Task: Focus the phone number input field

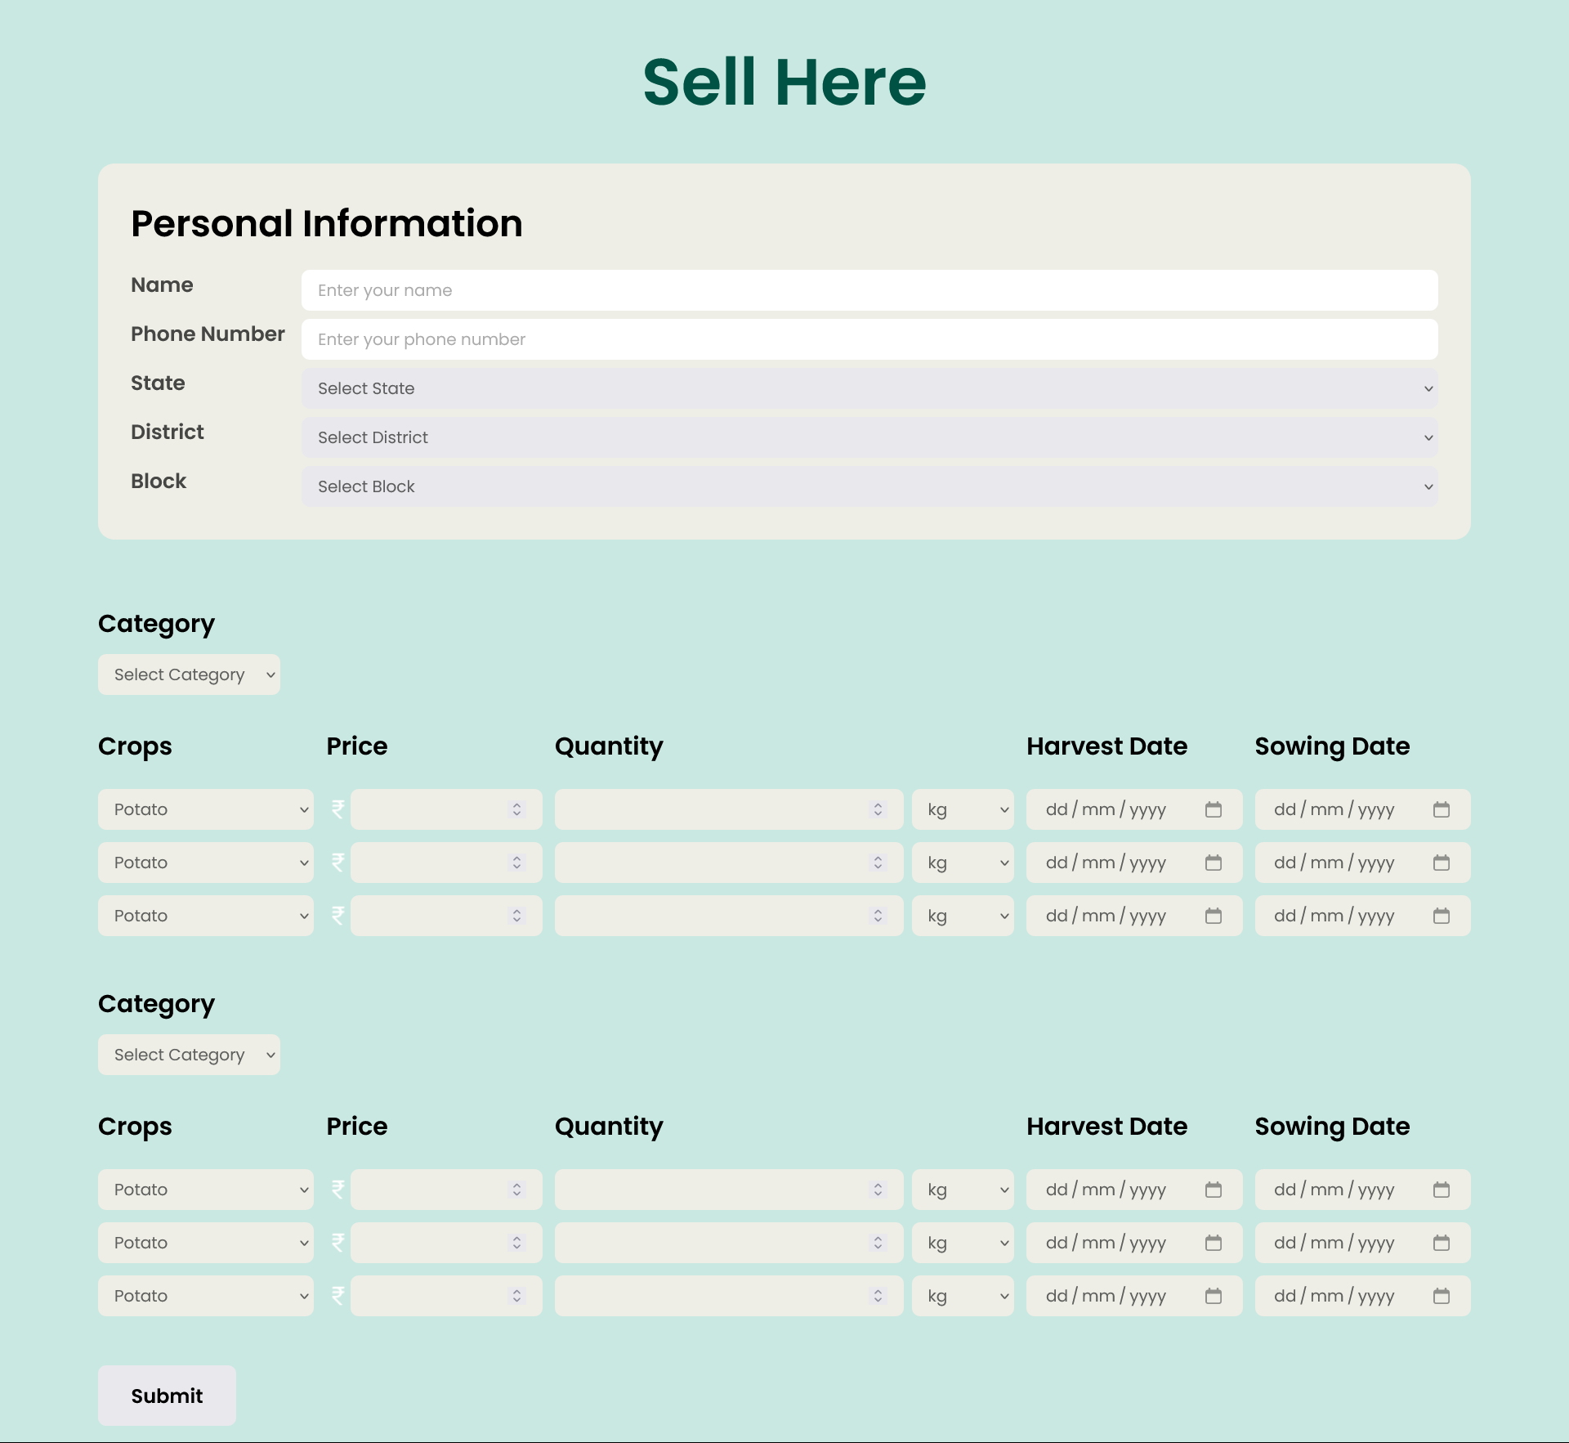Action: [869, 339]
